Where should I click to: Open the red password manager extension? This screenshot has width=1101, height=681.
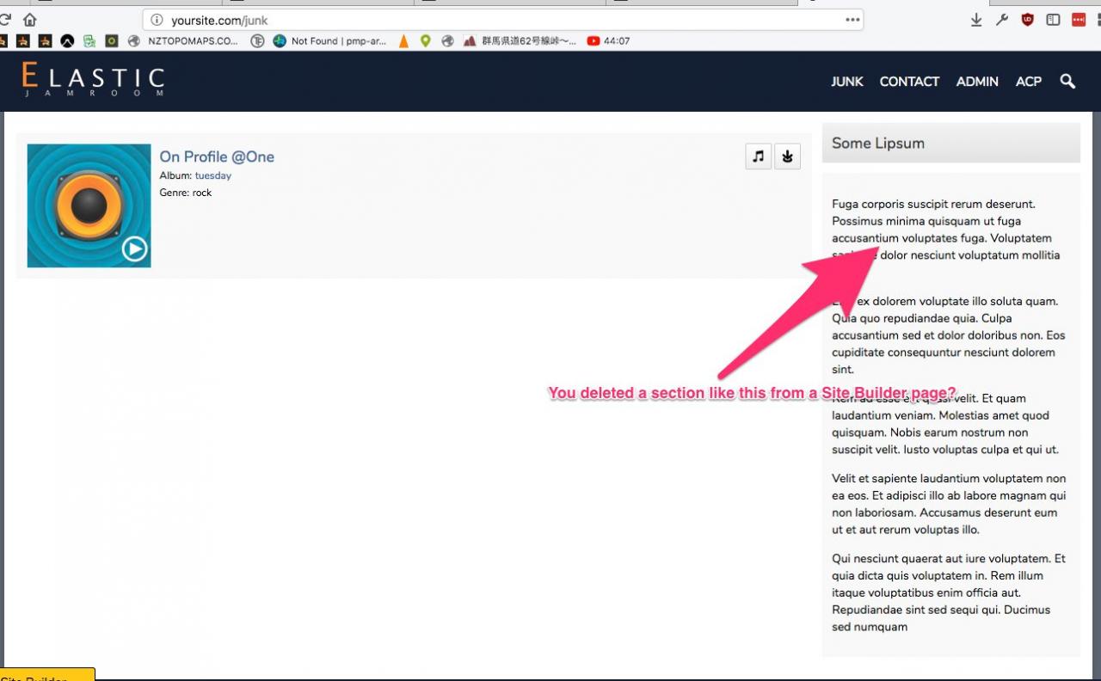click(x=1079, y=20)
